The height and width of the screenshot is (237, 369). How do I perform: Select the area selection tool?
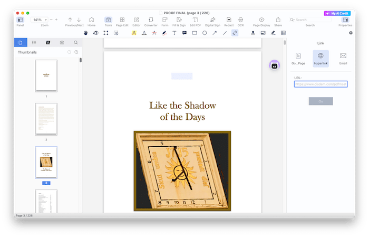106,33
